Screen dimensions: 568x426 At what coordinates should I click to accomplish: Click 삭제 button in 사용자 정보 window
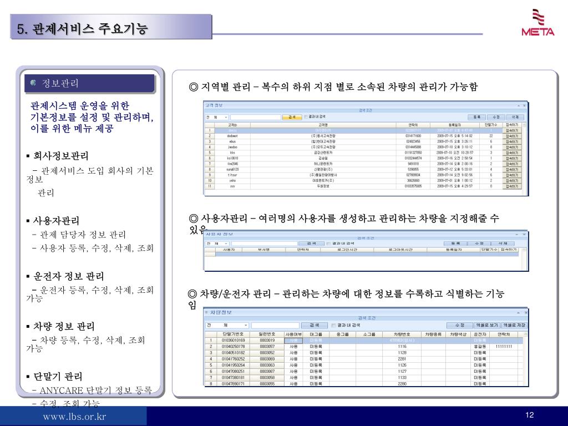503,244
